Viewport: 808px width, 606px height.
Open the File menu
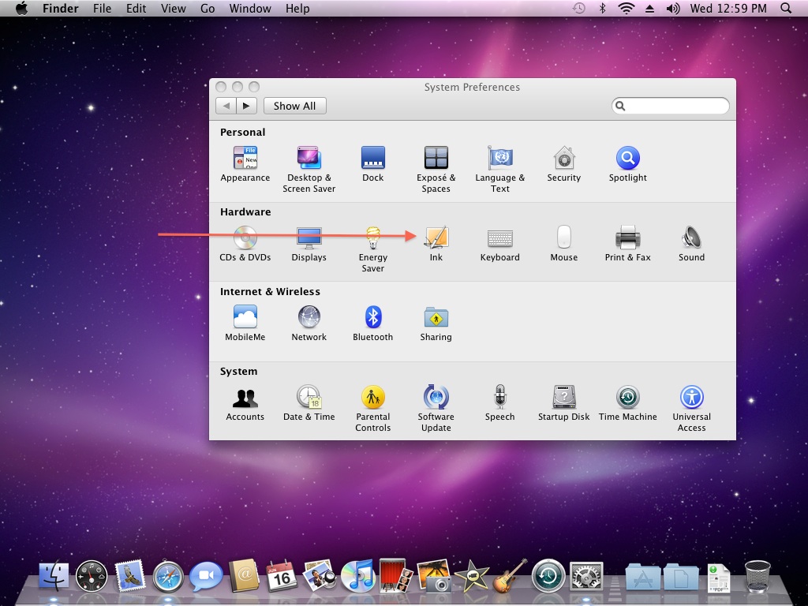[x=102, y=8]
